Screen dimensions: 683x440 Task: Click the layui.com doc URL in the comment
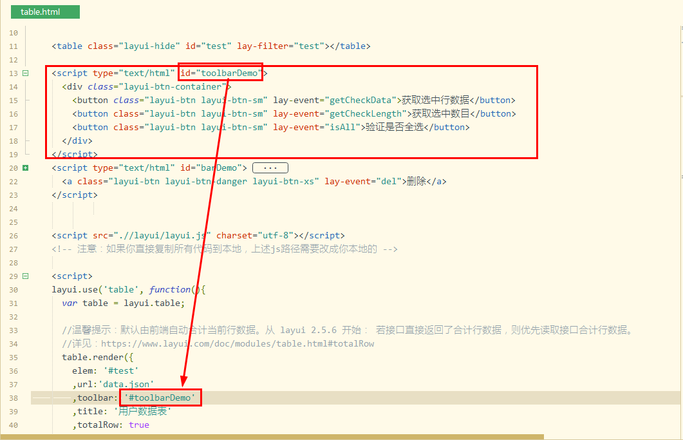pyautogui.click(x=238, y=343)
